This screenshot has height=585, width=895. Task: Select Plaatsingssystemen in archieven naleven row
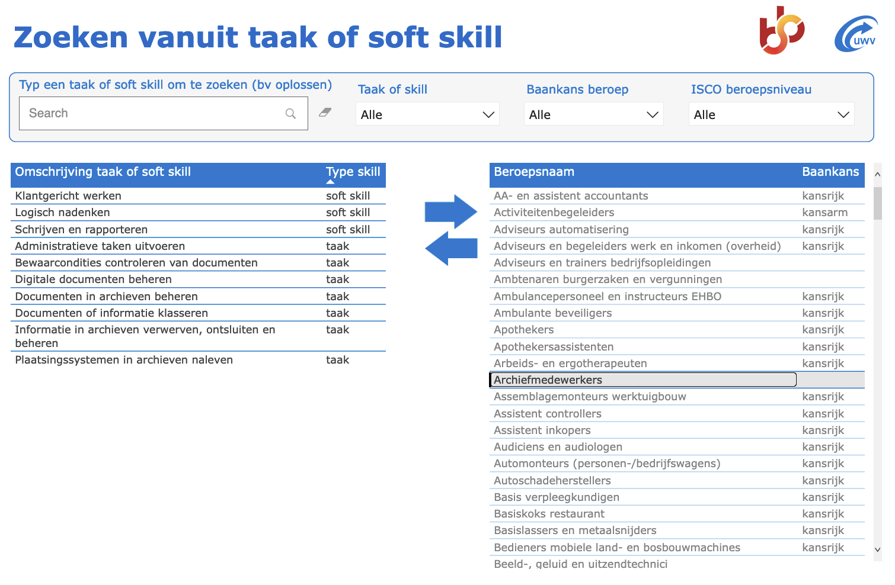198,360
